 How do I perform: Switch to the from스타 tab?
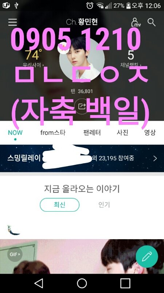(53, 133)
